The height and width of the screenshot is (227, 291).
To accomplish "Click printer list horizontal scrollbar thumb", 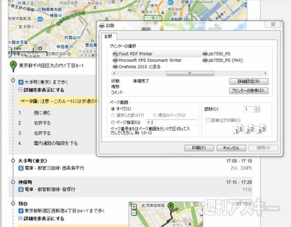I will [x=190, y=73].
